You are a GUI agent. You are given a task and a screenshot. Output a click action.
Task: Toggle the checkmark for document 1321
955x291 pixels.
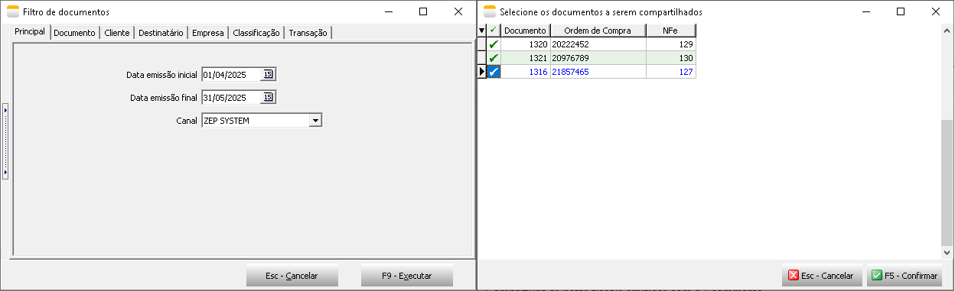(x=494, y=58)
